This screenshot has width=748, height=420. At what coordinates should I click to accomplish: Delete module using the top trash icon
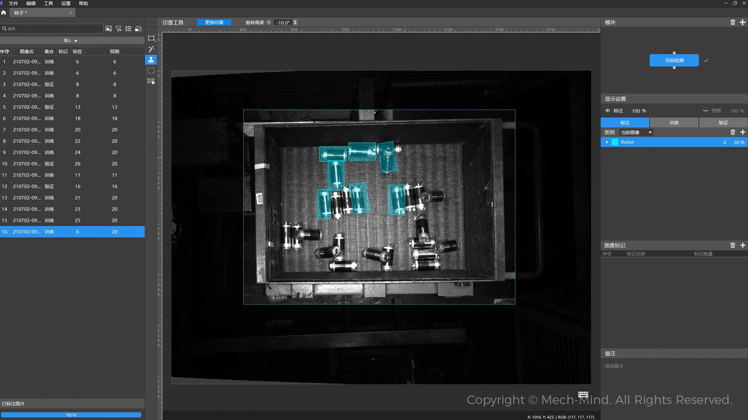[x=732, y=22]
